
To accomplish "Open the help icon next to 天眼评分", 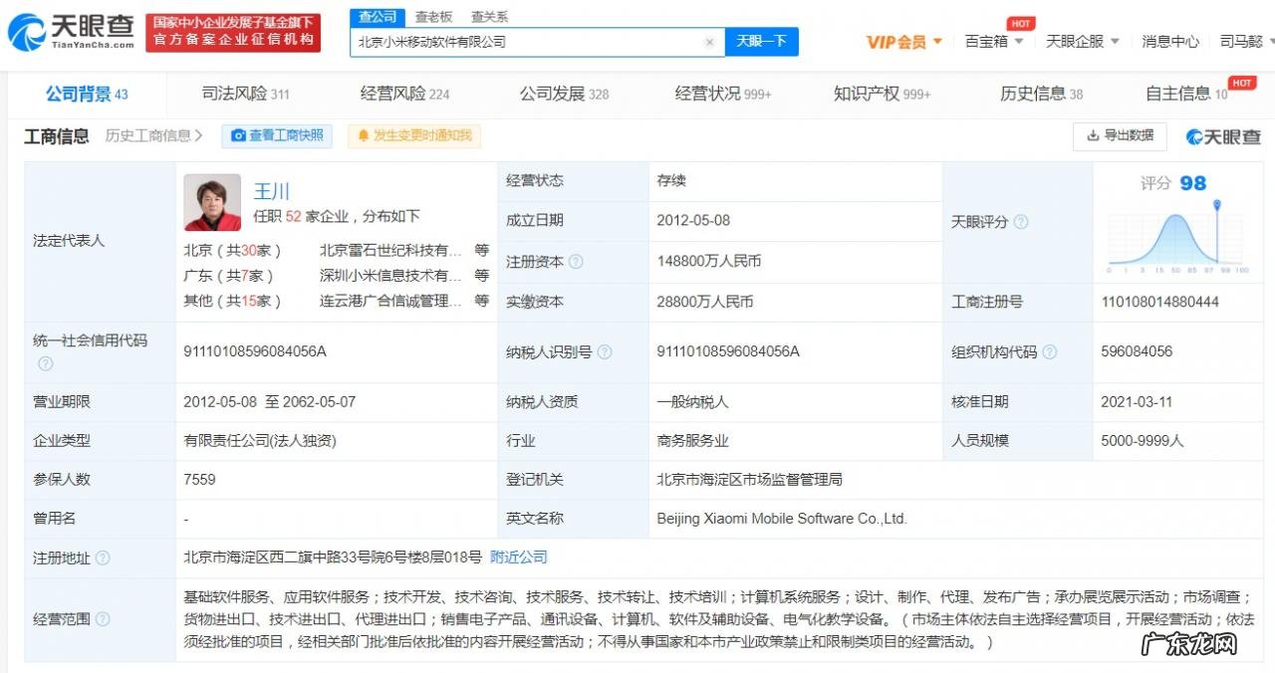I will [x=1020, y=222].
